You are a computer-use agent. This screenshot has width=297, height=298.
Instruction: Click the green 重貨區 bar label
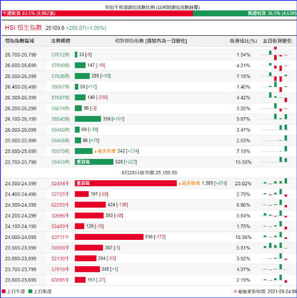tap(83, 162)
